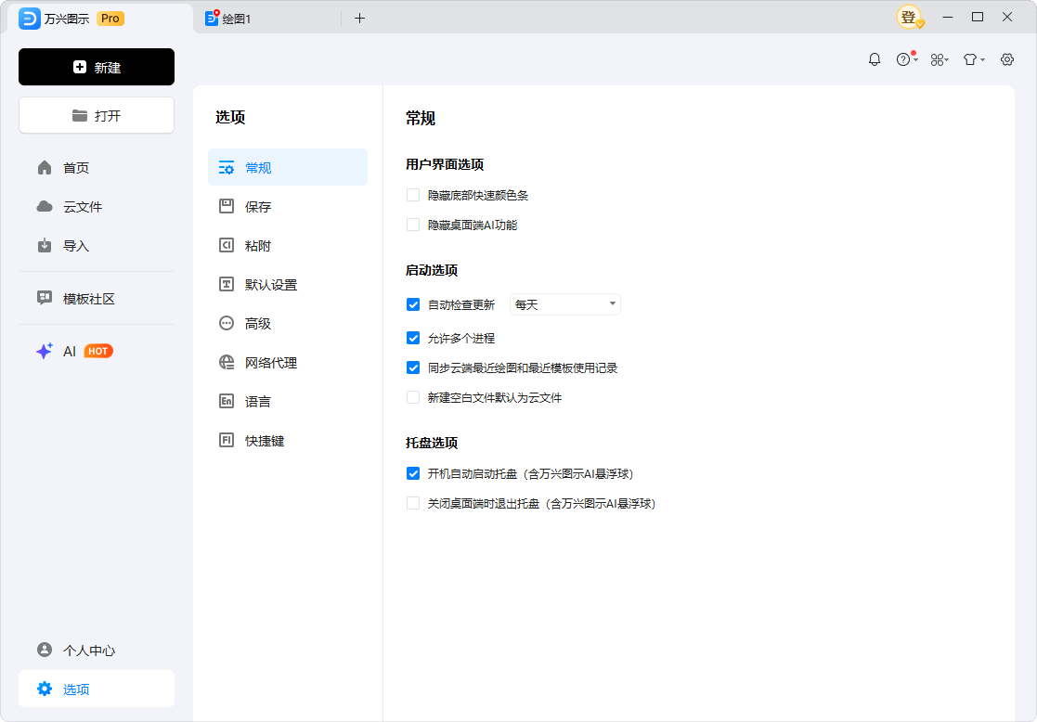Open the apps grid icon in the toolbar
This screenshot has width=1037, height=722.
pos(939,58)
